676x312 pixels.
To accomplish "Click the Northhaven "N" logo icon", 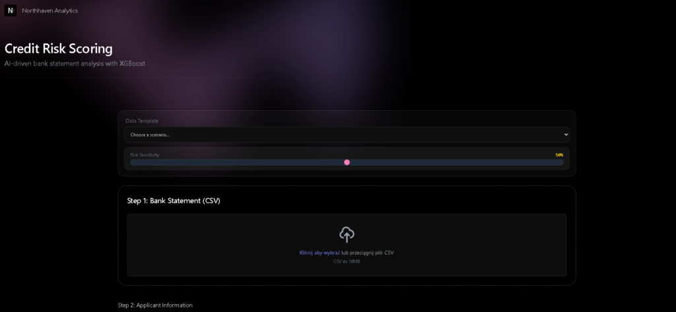I will click(11, 11).
